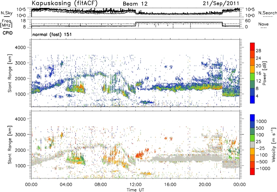The image size is (277, 192).
Task: Click the 'Kapuskasing (fitACF)' title text
Action: pyautogui.click(x=64, y=3)
